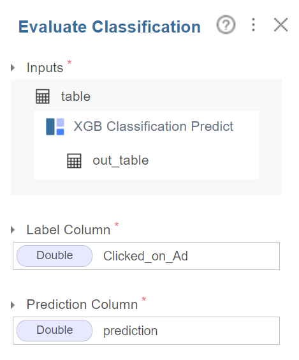This screenshot has height=360, width=299.
Task: Collapse the Label Column section arrow
Action: point(13,230)
